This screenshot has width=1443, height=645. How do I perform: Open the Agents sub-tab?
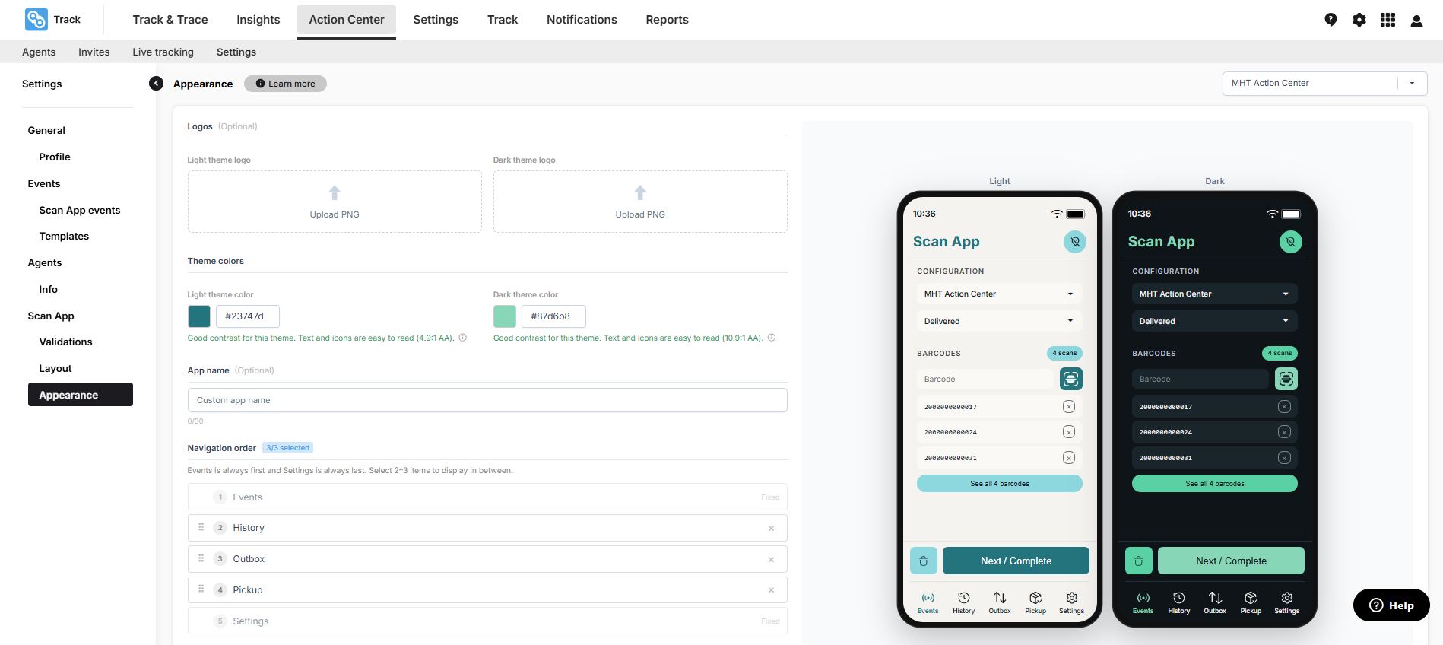click(x=39, y=52)
